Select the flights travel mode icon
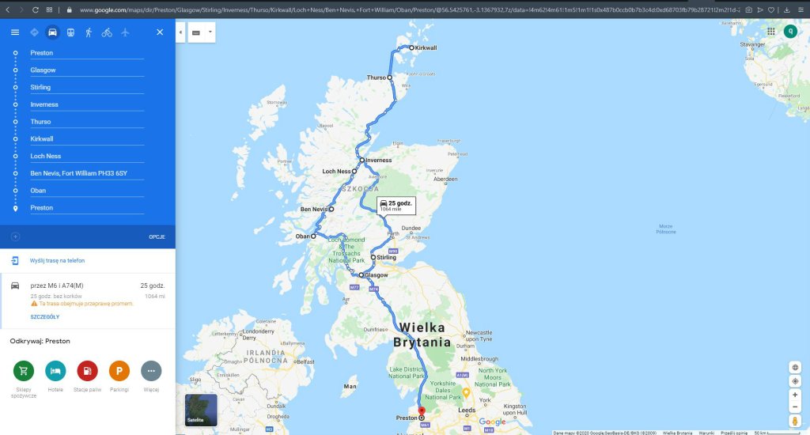 pos(125,32)
